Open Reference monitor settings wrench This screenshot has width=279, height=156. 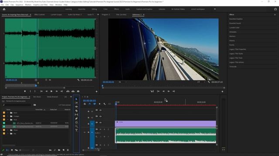(x=209, y=82)
